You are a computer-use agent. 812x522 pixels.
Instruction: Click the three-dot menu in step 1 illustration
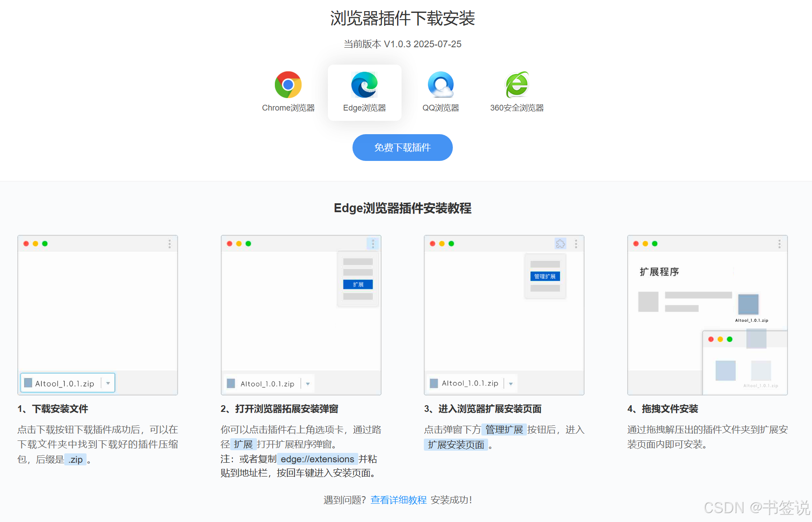pos(170,244)
